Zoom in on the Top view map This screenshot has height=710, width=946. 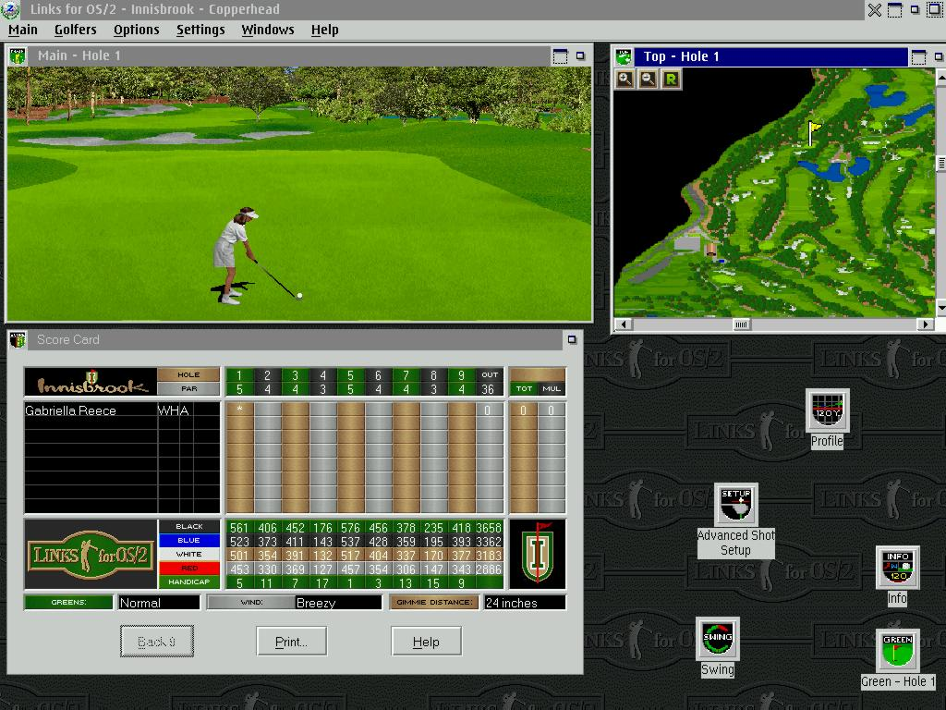tap(625, 80)
